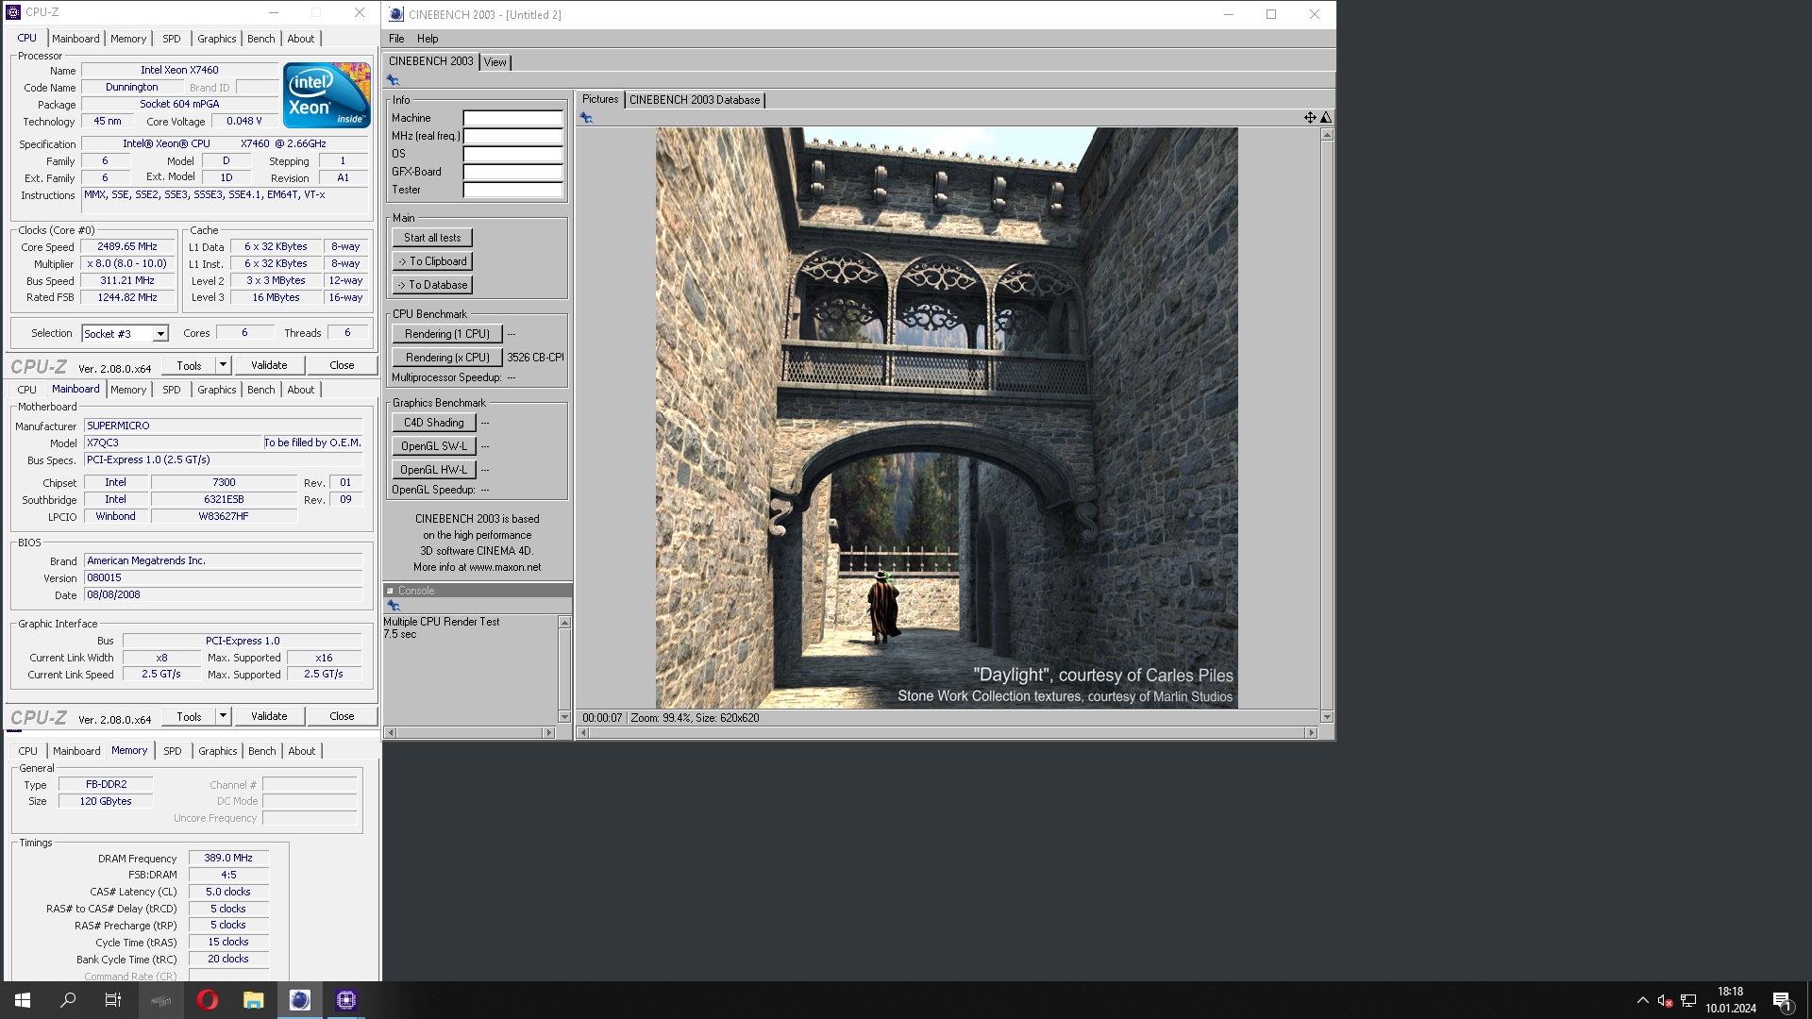Image resolution: width=1812 pixels, height=1019 pixels.
Task: Open the About tab in the top CPU-Z window
Action: coord(301,39)
